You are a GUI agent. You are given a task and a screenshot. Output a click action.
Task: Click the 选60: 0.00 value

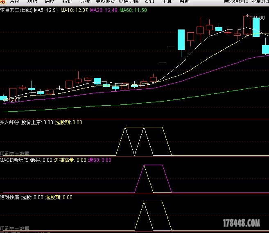pos(99,160)
